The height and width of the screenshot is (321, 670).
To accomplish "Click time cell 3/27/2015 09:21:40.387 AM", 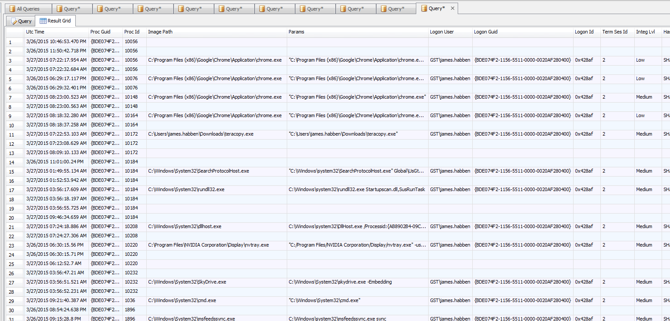I will pyautogui.click(x=56, y=300).
